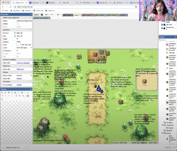This screenshot has height=151, width=177.
Task: Open the Preview options dropdown arrow
Action: coord(60,15)
